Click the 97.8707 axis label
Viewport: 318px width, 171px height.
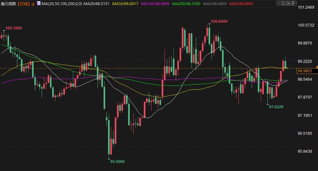coord(305,97)
